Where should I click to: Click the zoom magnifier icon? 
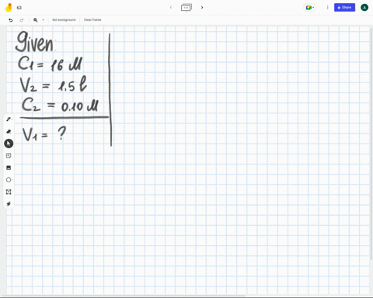36,20
